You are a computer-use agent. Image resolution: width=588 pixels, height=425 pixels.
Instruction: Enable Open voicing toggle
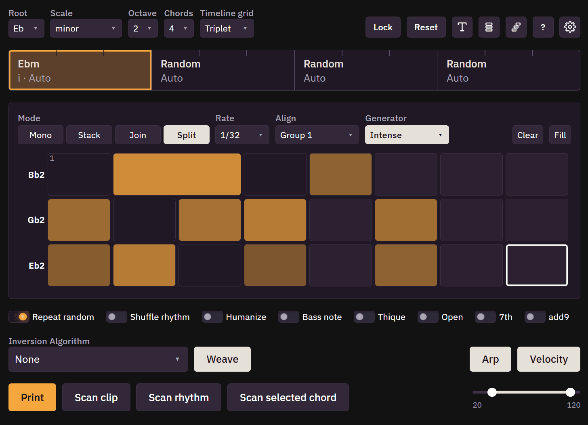point(428,317)
